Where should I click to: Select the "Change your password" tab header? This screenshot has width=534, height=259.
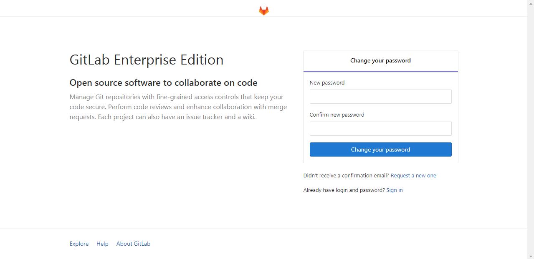tap(380, 61)
